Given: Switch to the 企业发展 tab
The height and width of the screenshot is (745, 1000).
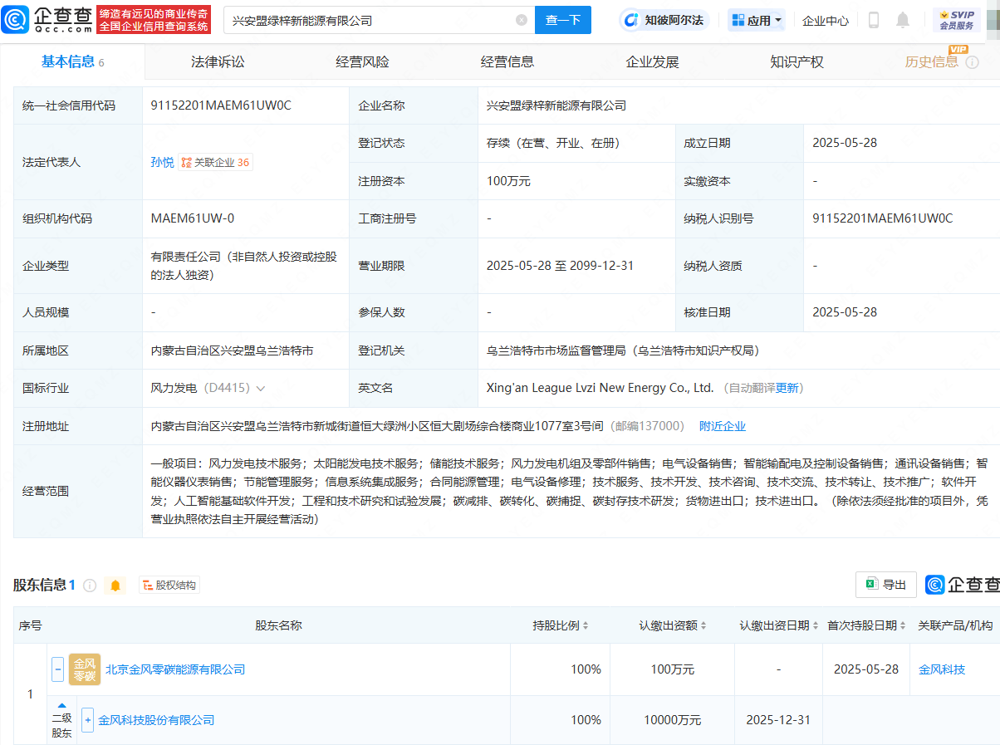Looking at the screenshot, I should pos(652,61).
